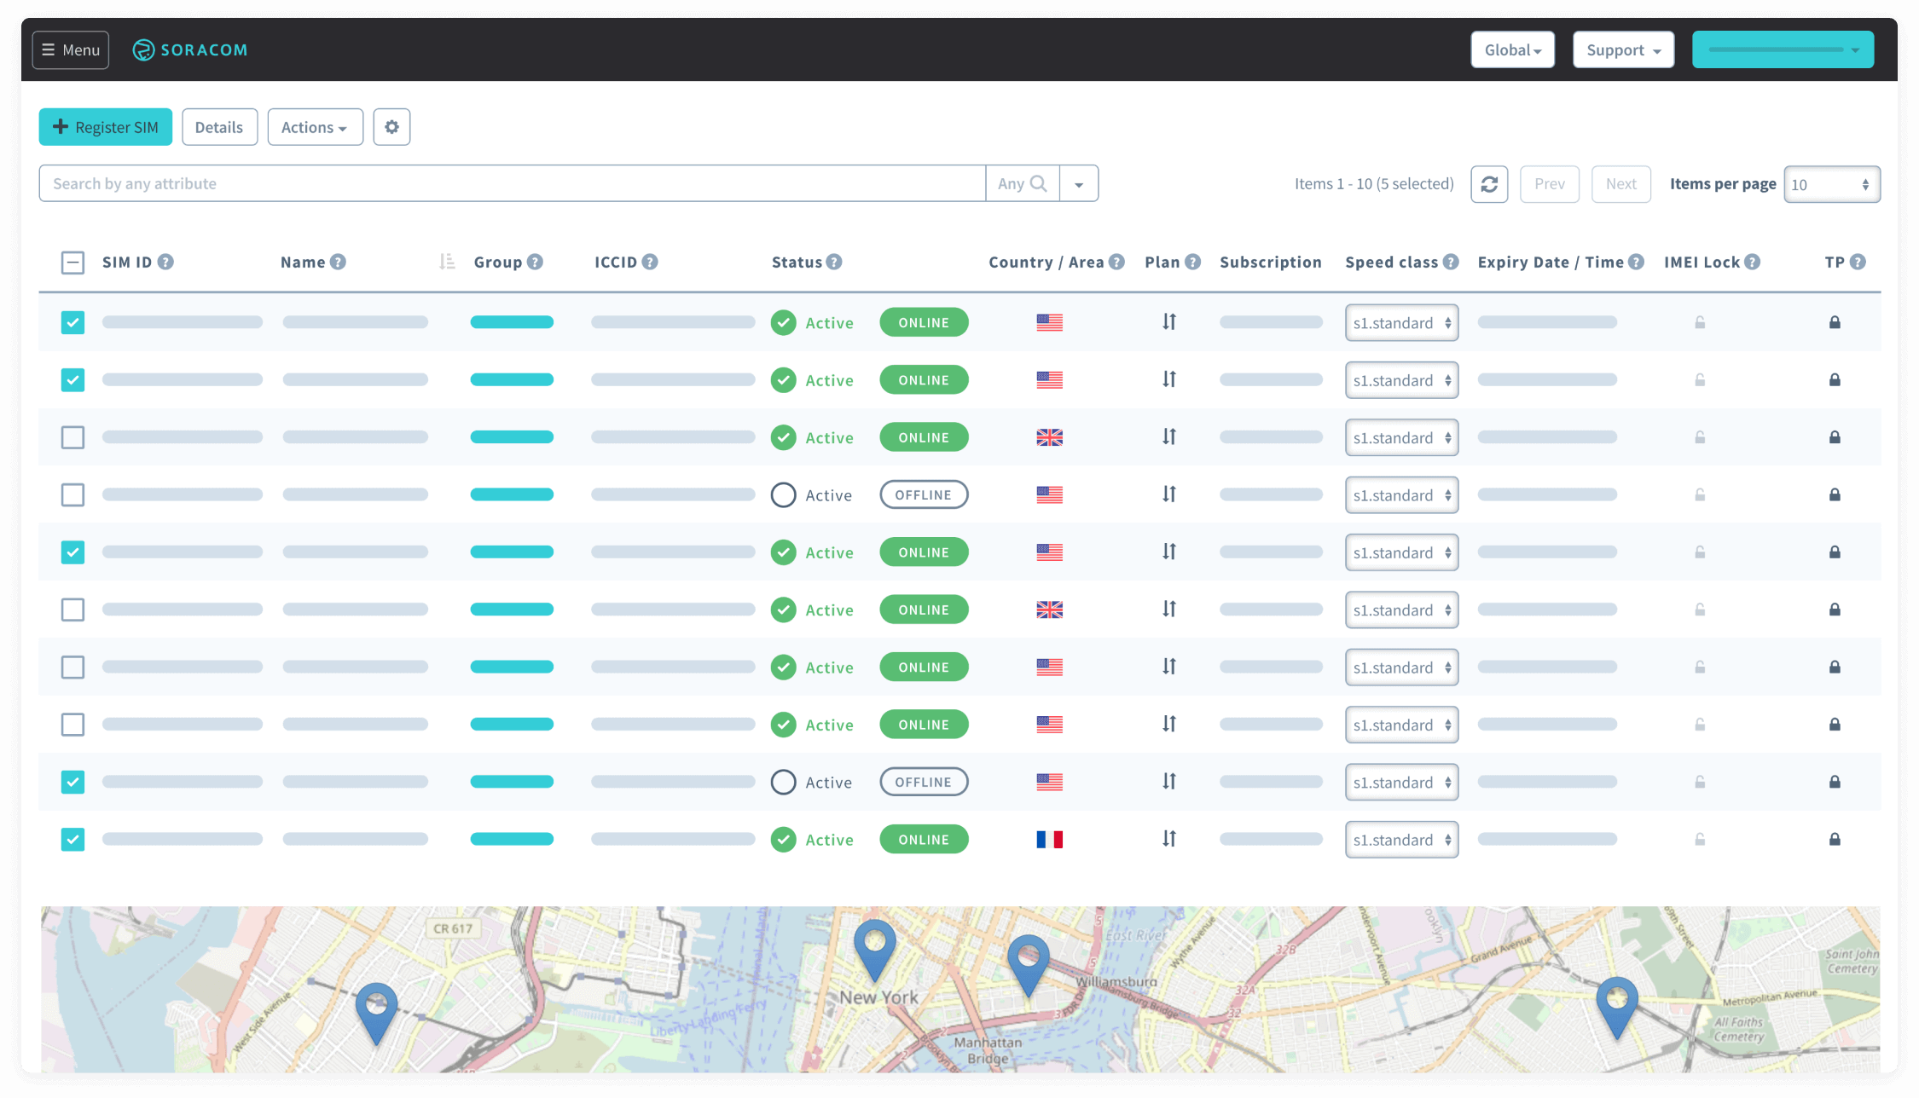Change speed class on first row to another option
Screen dimensions: 1919x1098
[1401, 322]
